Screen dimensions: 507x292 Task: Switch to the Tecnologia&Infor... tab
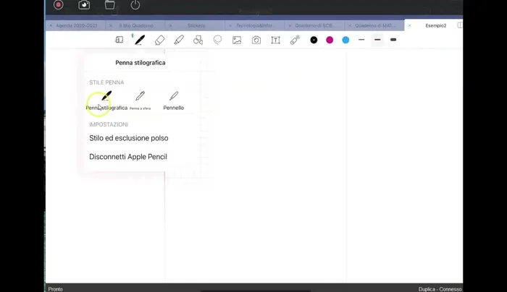[x=254, y=25]
